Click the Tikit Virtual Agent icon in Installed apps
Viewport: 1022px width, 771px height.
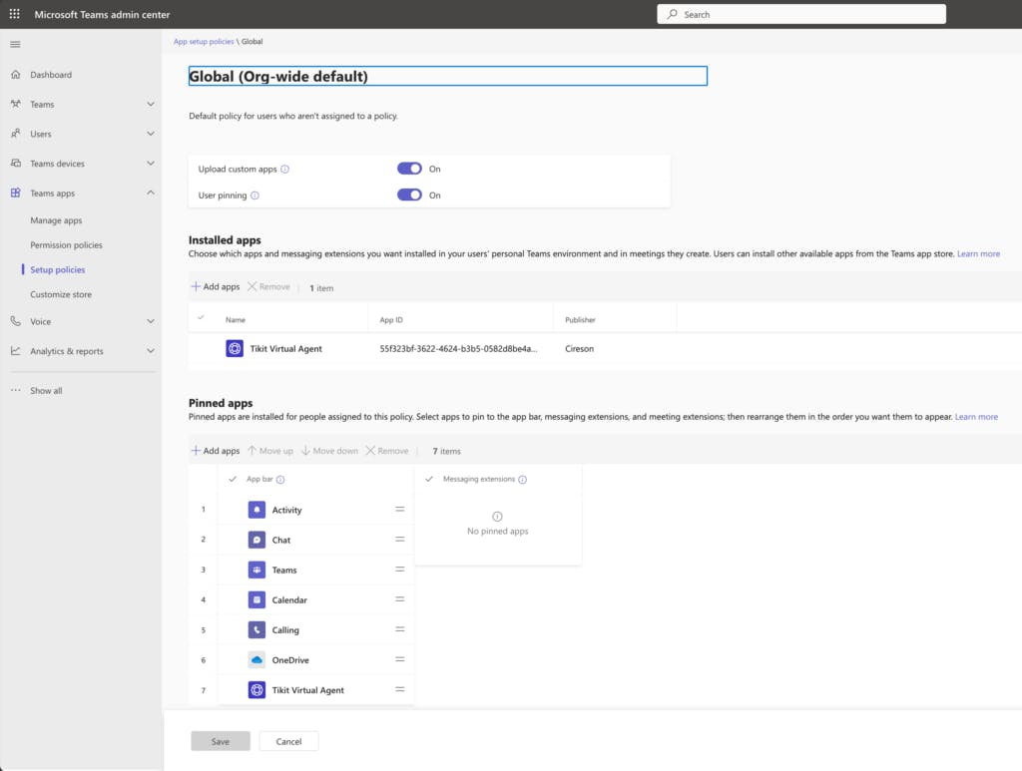point(235,349)
